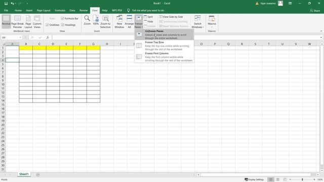Screen dimensions: 324x182
Task: Expand the formula bar
Action: click(321, 37)
